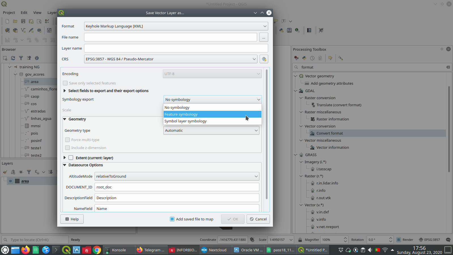Check the Include z-dimension option

point(67,148)
